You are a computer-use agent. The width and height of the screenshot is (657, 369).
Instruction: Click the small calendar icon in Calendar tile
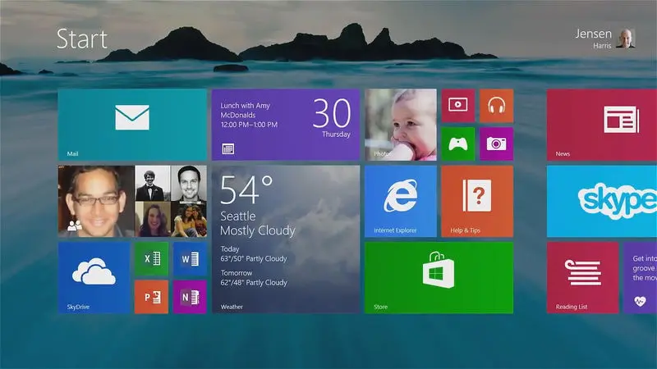click(x=228, y=149)
